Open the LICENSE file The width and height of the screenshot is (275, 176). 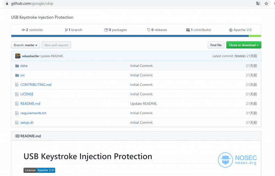[27, 94]
